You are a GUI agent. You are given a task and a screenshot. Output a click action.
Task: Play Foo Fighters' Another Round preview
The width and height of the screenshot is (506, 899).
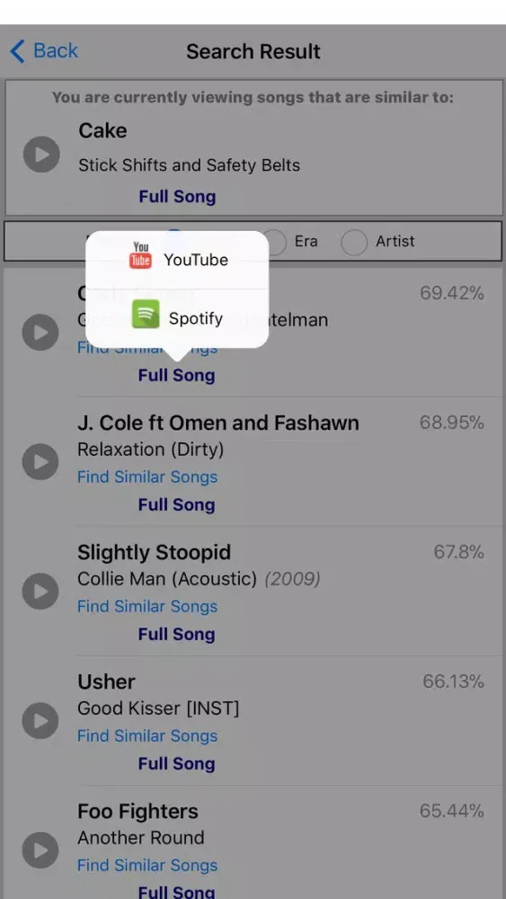(x=40, y=850)
